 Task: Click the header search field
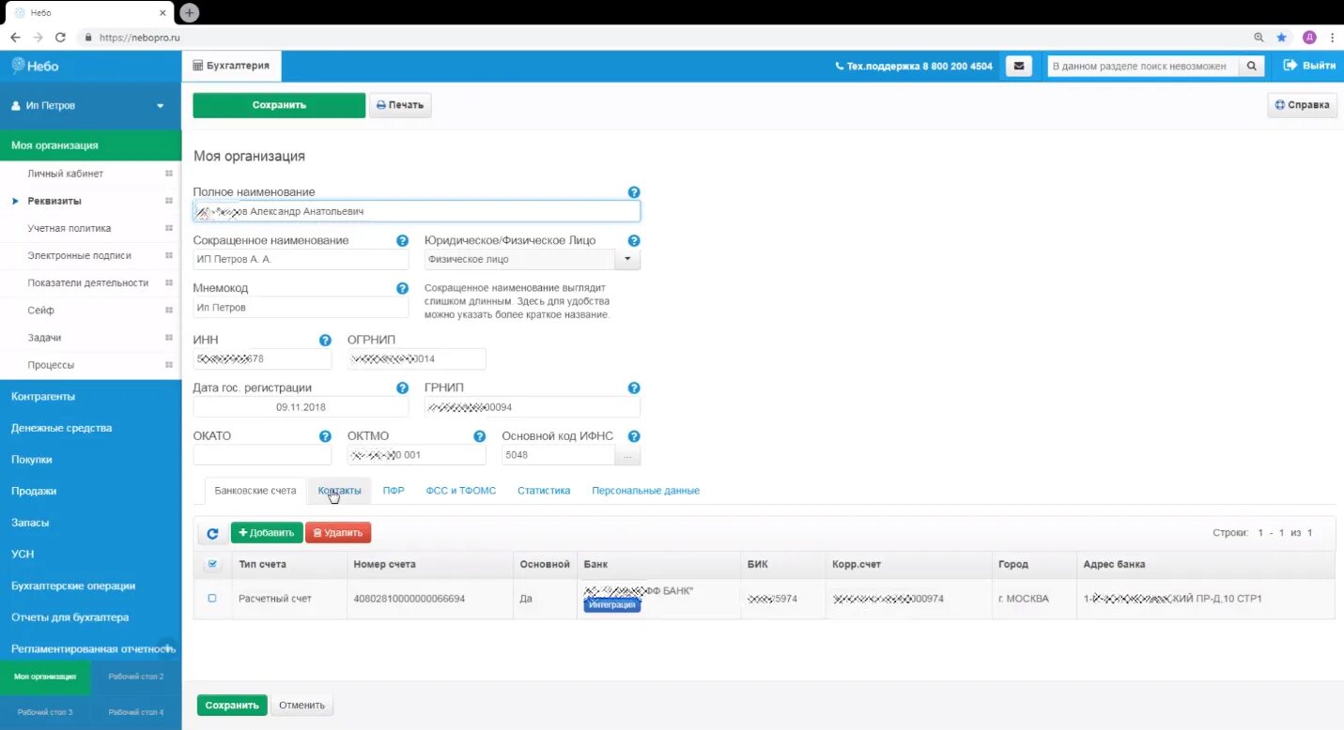click(x=1143, y=66)
